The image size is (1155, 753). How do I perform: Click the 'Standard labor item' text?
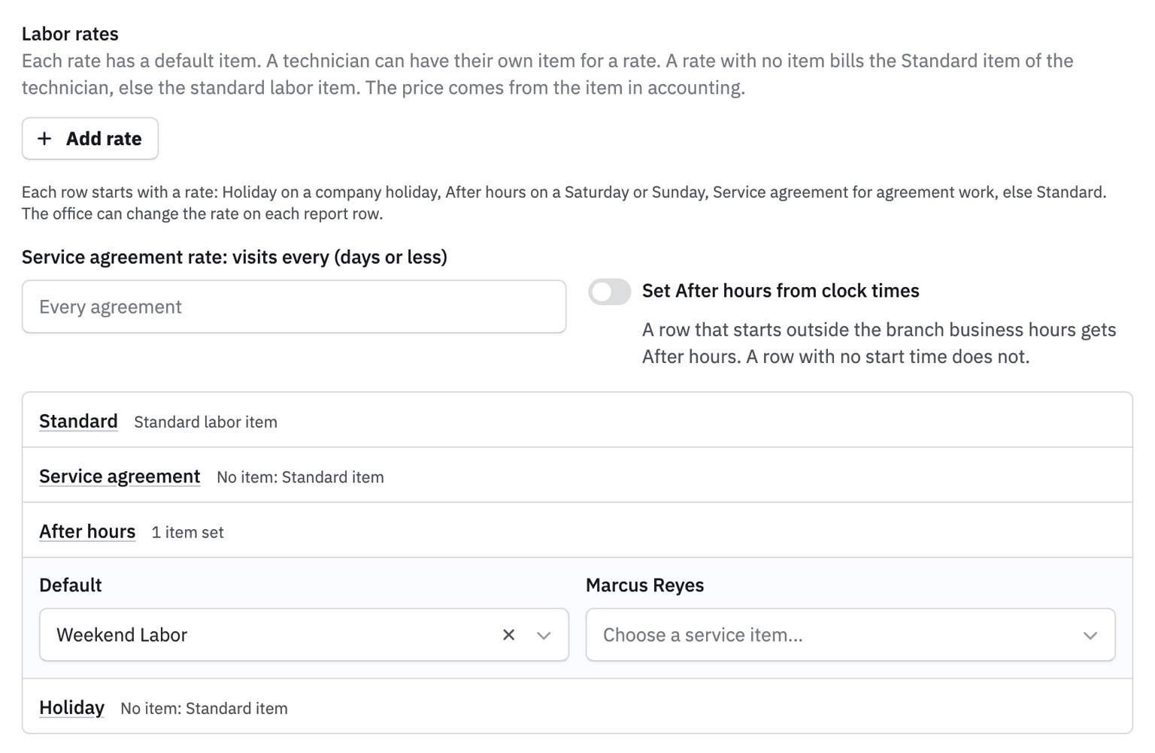coord(205,422)
